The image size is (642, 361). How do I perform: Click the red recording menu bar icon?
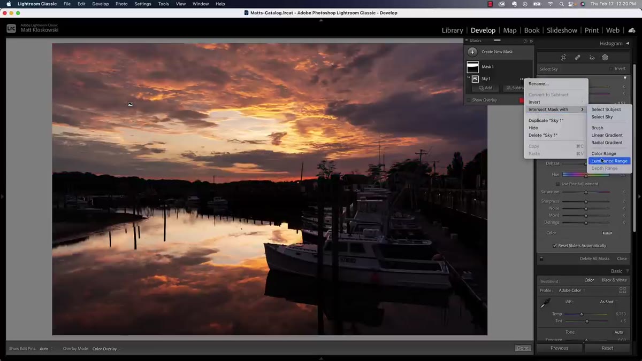(x=490, y=4)
